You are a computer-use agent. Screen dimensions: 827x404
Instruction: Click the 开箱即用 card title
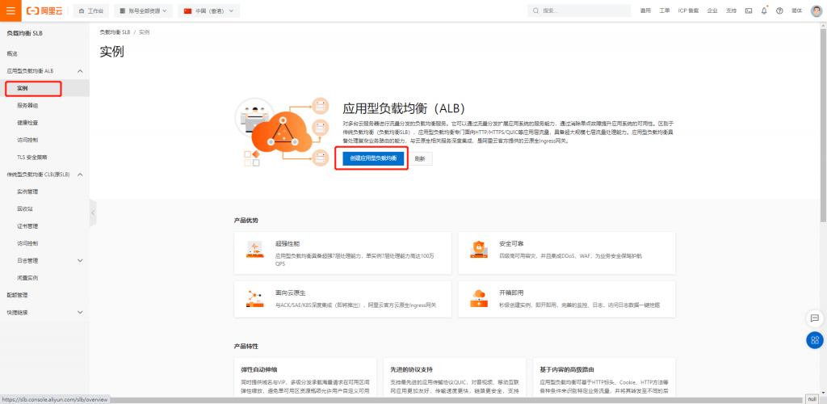click(511, 292)
